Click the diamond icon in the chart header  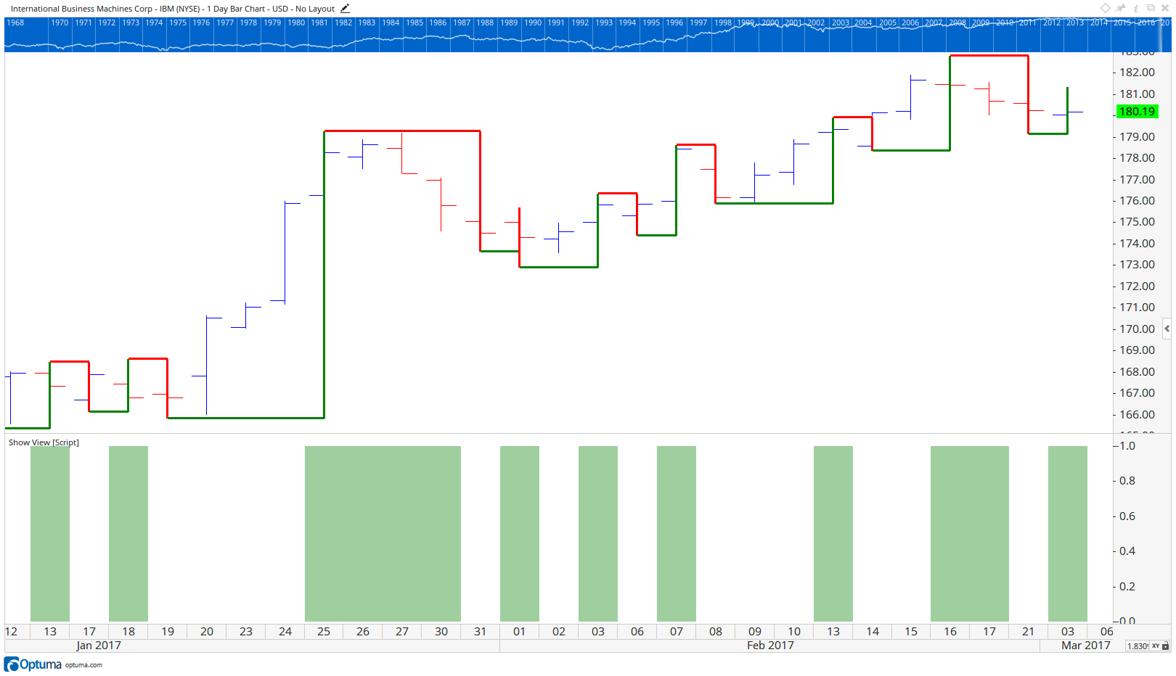tap(1105, 8)
